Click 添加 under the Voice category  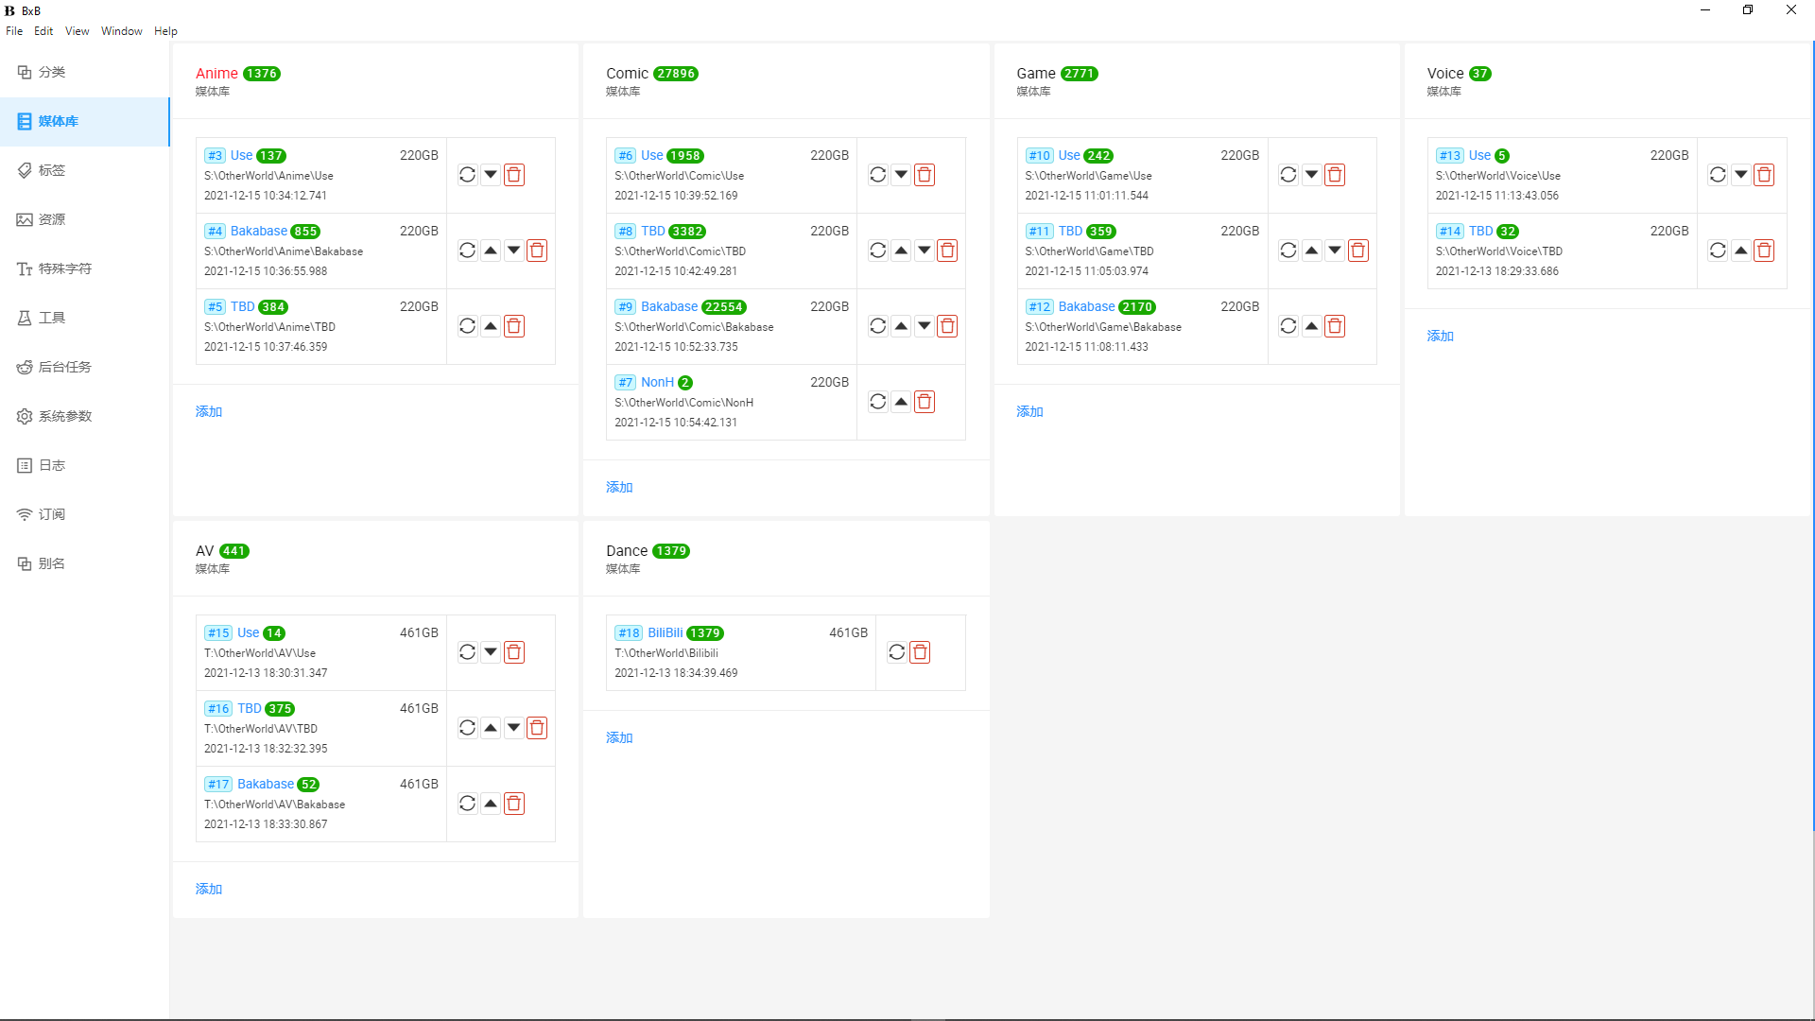click(1440, 336)
